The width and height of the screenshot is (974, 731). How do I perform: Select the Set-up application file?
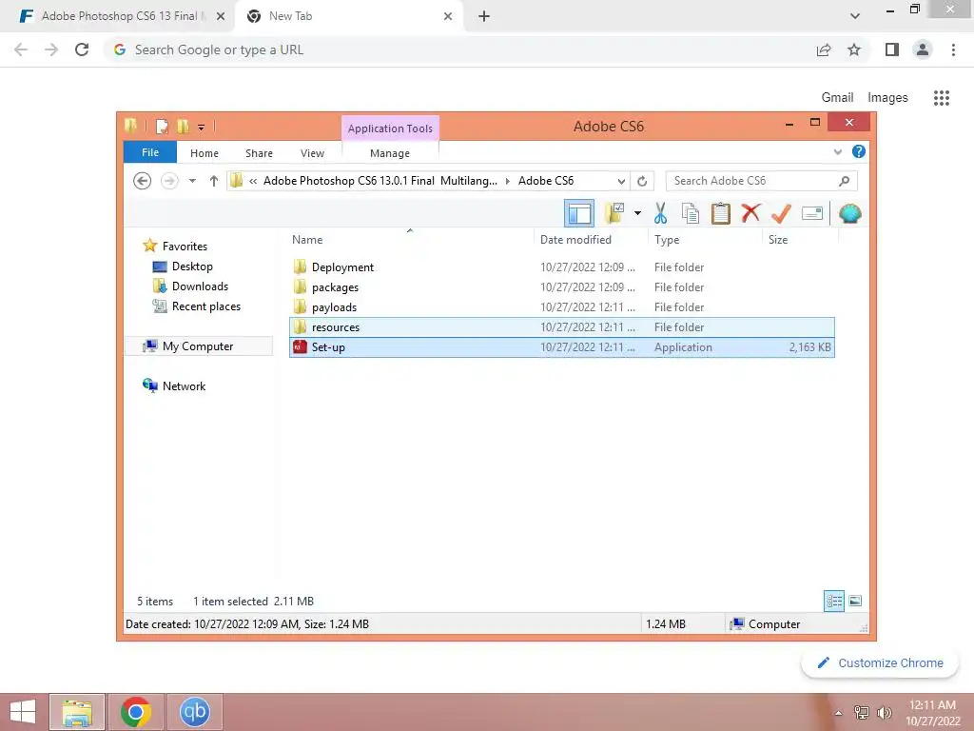point(562,346)
